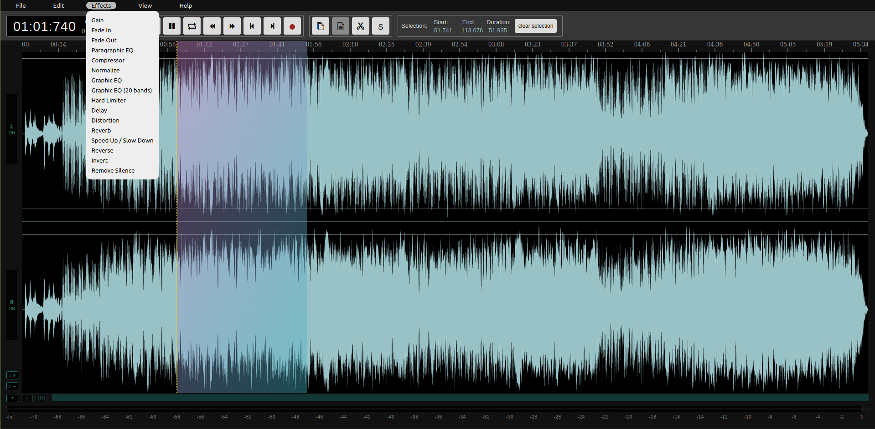Viewport: 875px width, 429px height.
Task: Jump to end with skip-forward icon
Action: coord(272,26)
